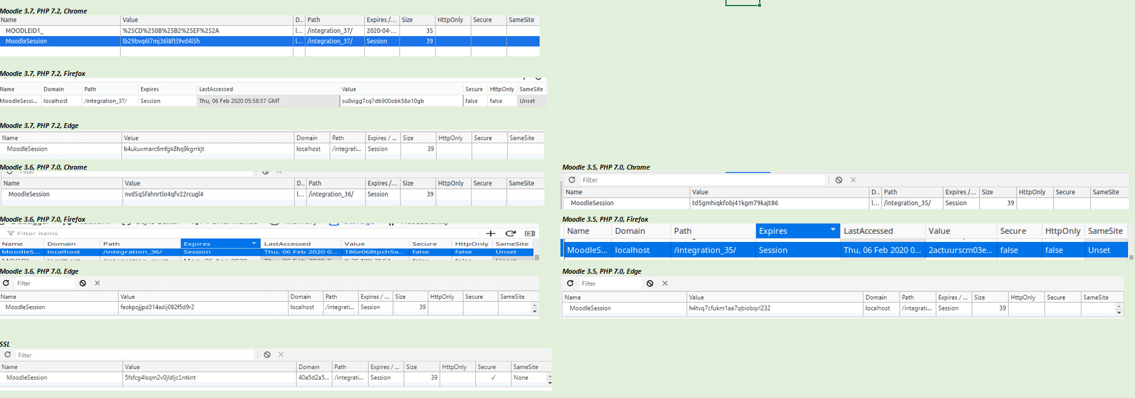
Task: Click Size column header in Moodle 3.7 Chrome table
Action: coord(417,20)
